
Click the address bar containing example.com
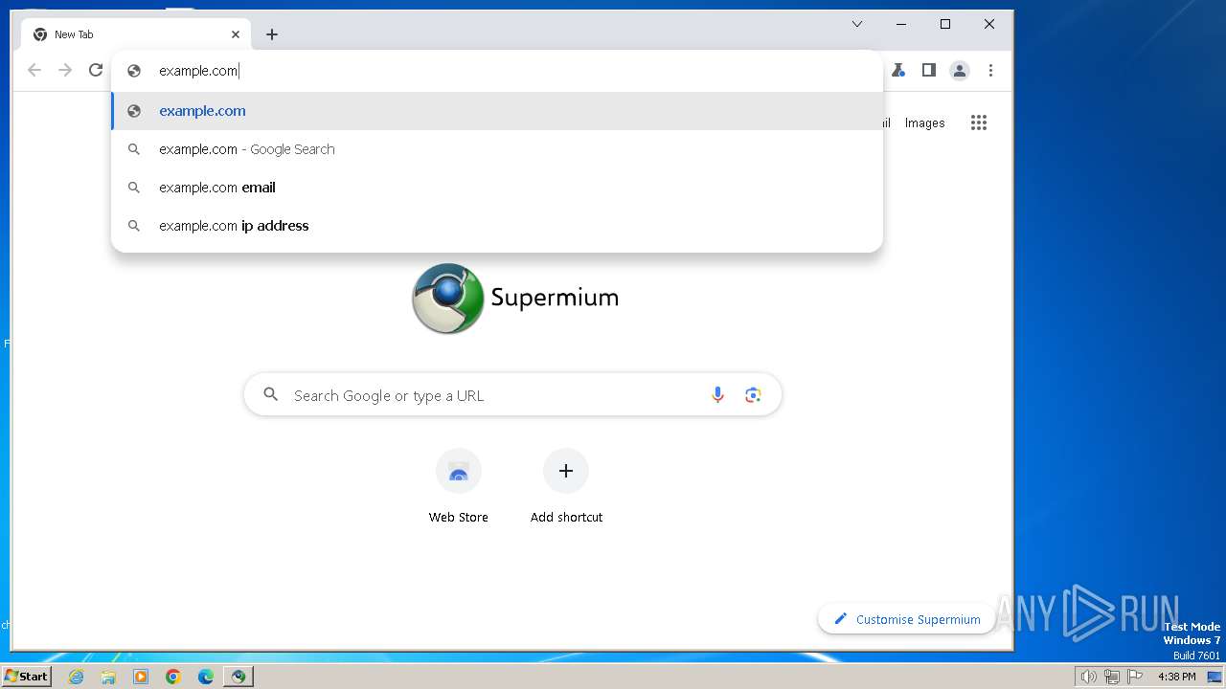(497, 71)
